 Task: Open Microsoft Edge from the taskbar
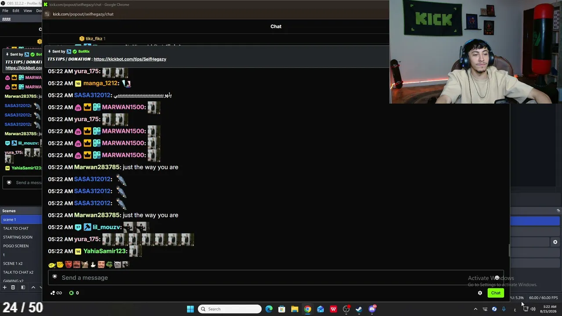coord(269,309)
